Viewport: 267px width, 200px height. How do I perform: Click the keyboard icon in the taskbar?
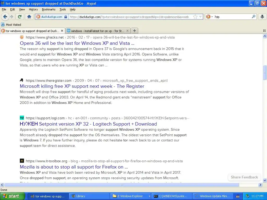[238, 196]
